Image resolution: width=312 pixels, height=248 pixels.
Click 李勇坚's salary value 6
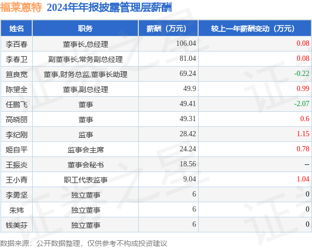click(194, 194)
